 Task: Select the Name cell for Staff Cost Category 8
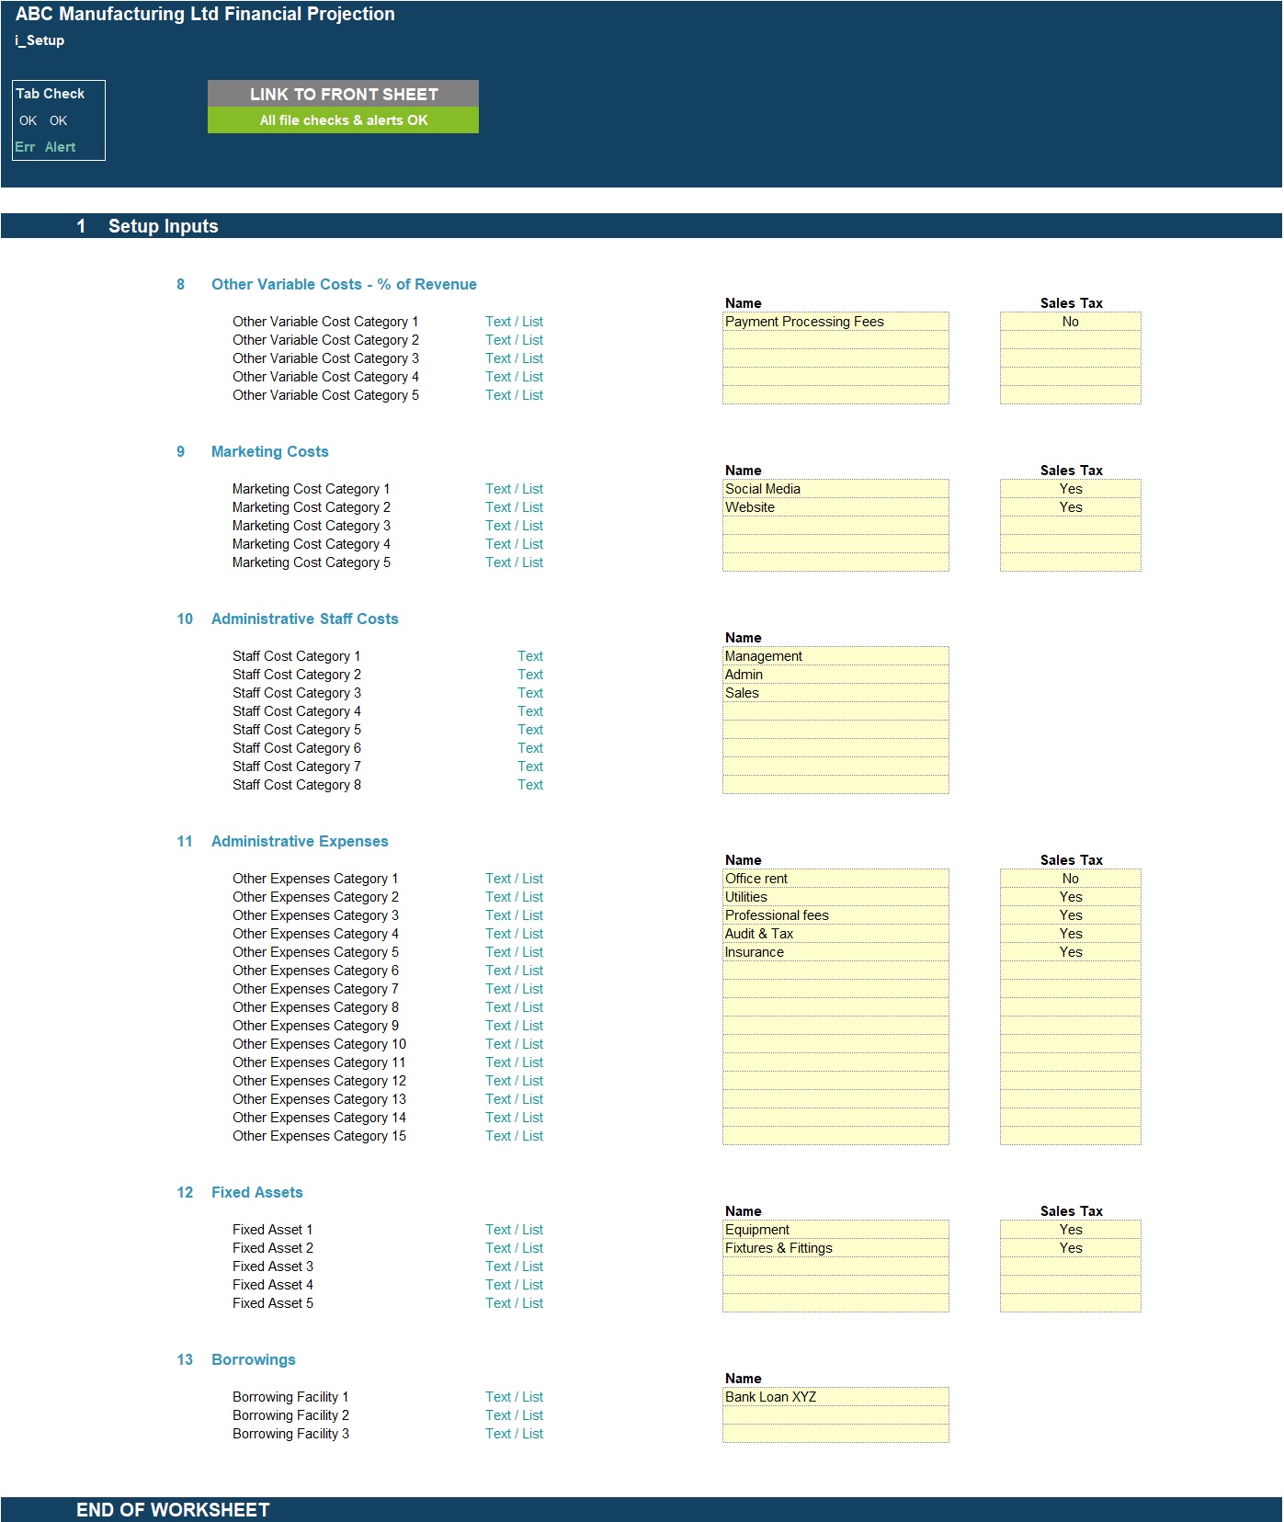835,785
